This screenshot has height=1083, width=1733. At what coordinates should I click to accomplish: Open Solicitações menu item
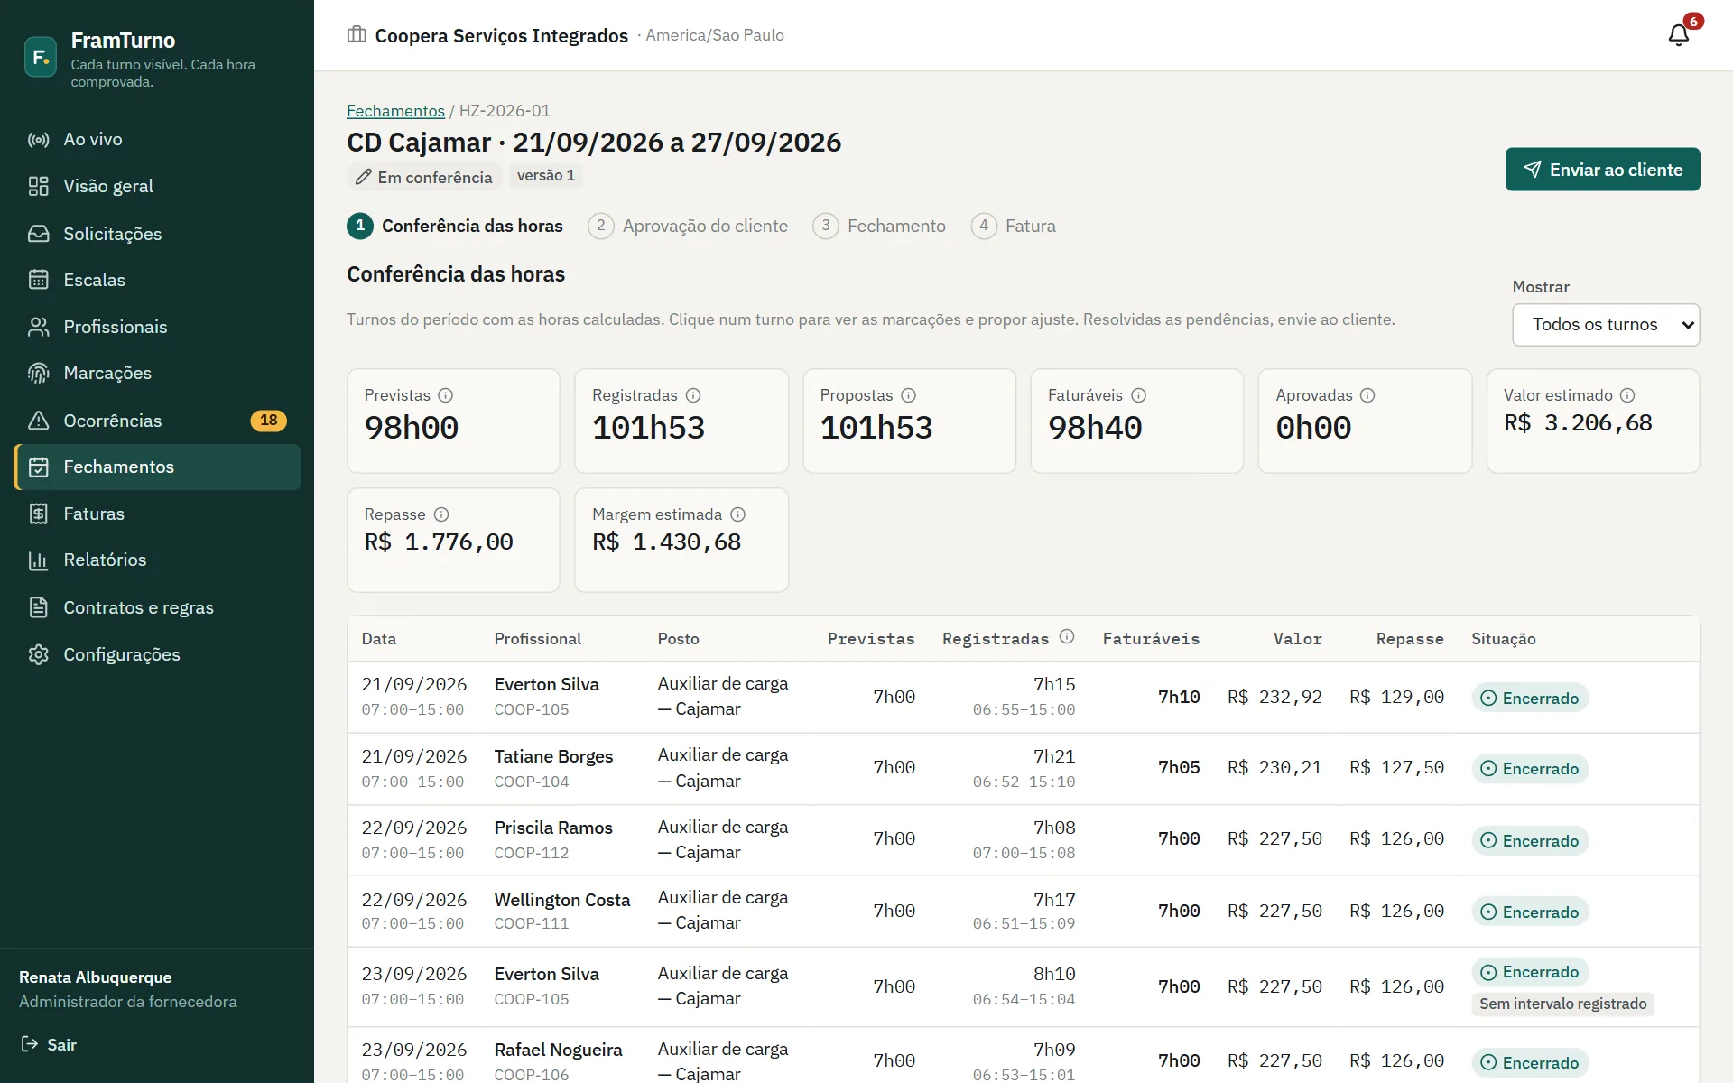coord(157,234)
